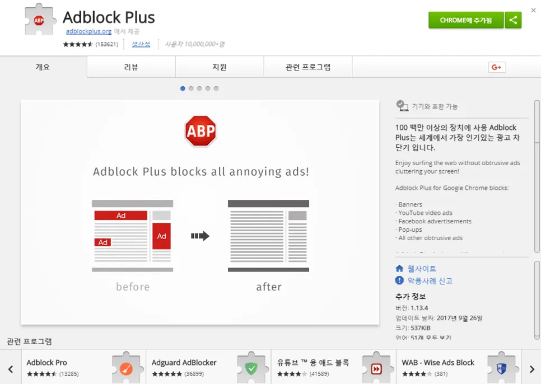Switch to the 리뷰 tab
This screenshot has width=541, height=384.
[131, 67]
